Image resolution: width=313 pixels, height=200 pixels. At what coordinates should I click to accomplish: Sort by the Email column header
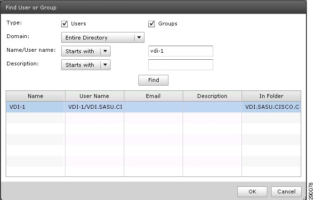[x=153, y=96]
